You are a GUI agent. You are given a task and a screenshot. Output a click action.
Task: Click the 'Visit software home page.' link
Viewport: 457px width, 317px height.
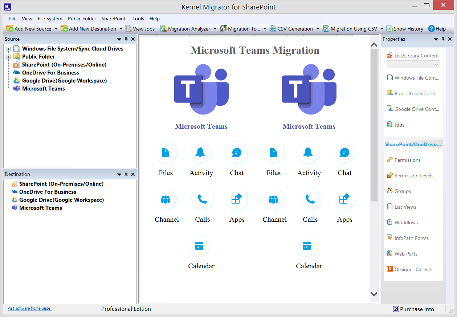pyautogui.click(x=29, y=308)
